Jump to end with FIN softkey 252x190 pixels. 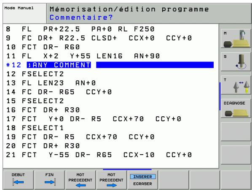coord(49,180)
